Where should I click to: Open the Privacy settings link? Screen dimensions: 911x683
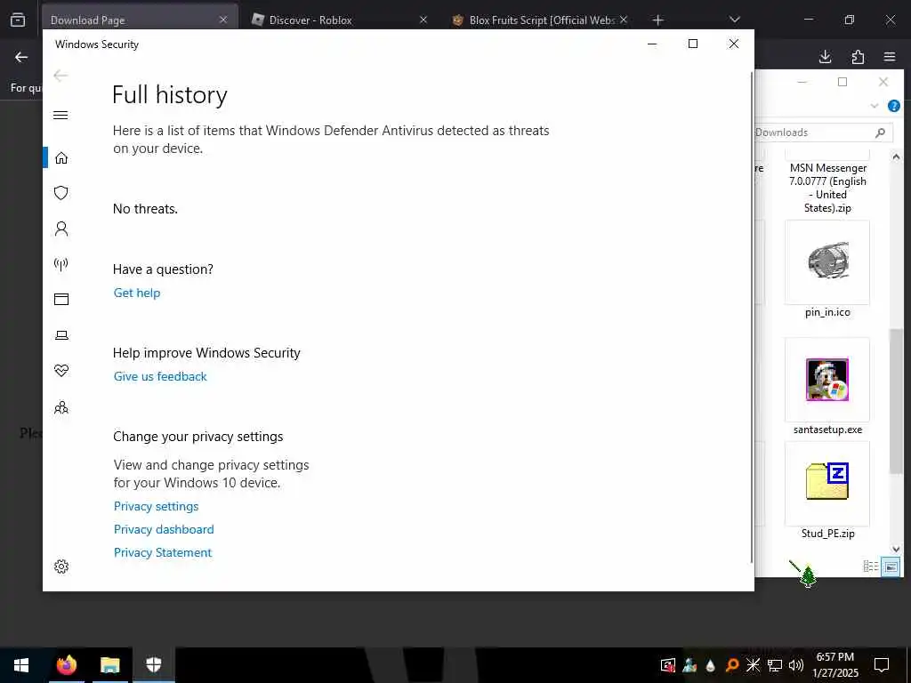[x=156, y=506]
